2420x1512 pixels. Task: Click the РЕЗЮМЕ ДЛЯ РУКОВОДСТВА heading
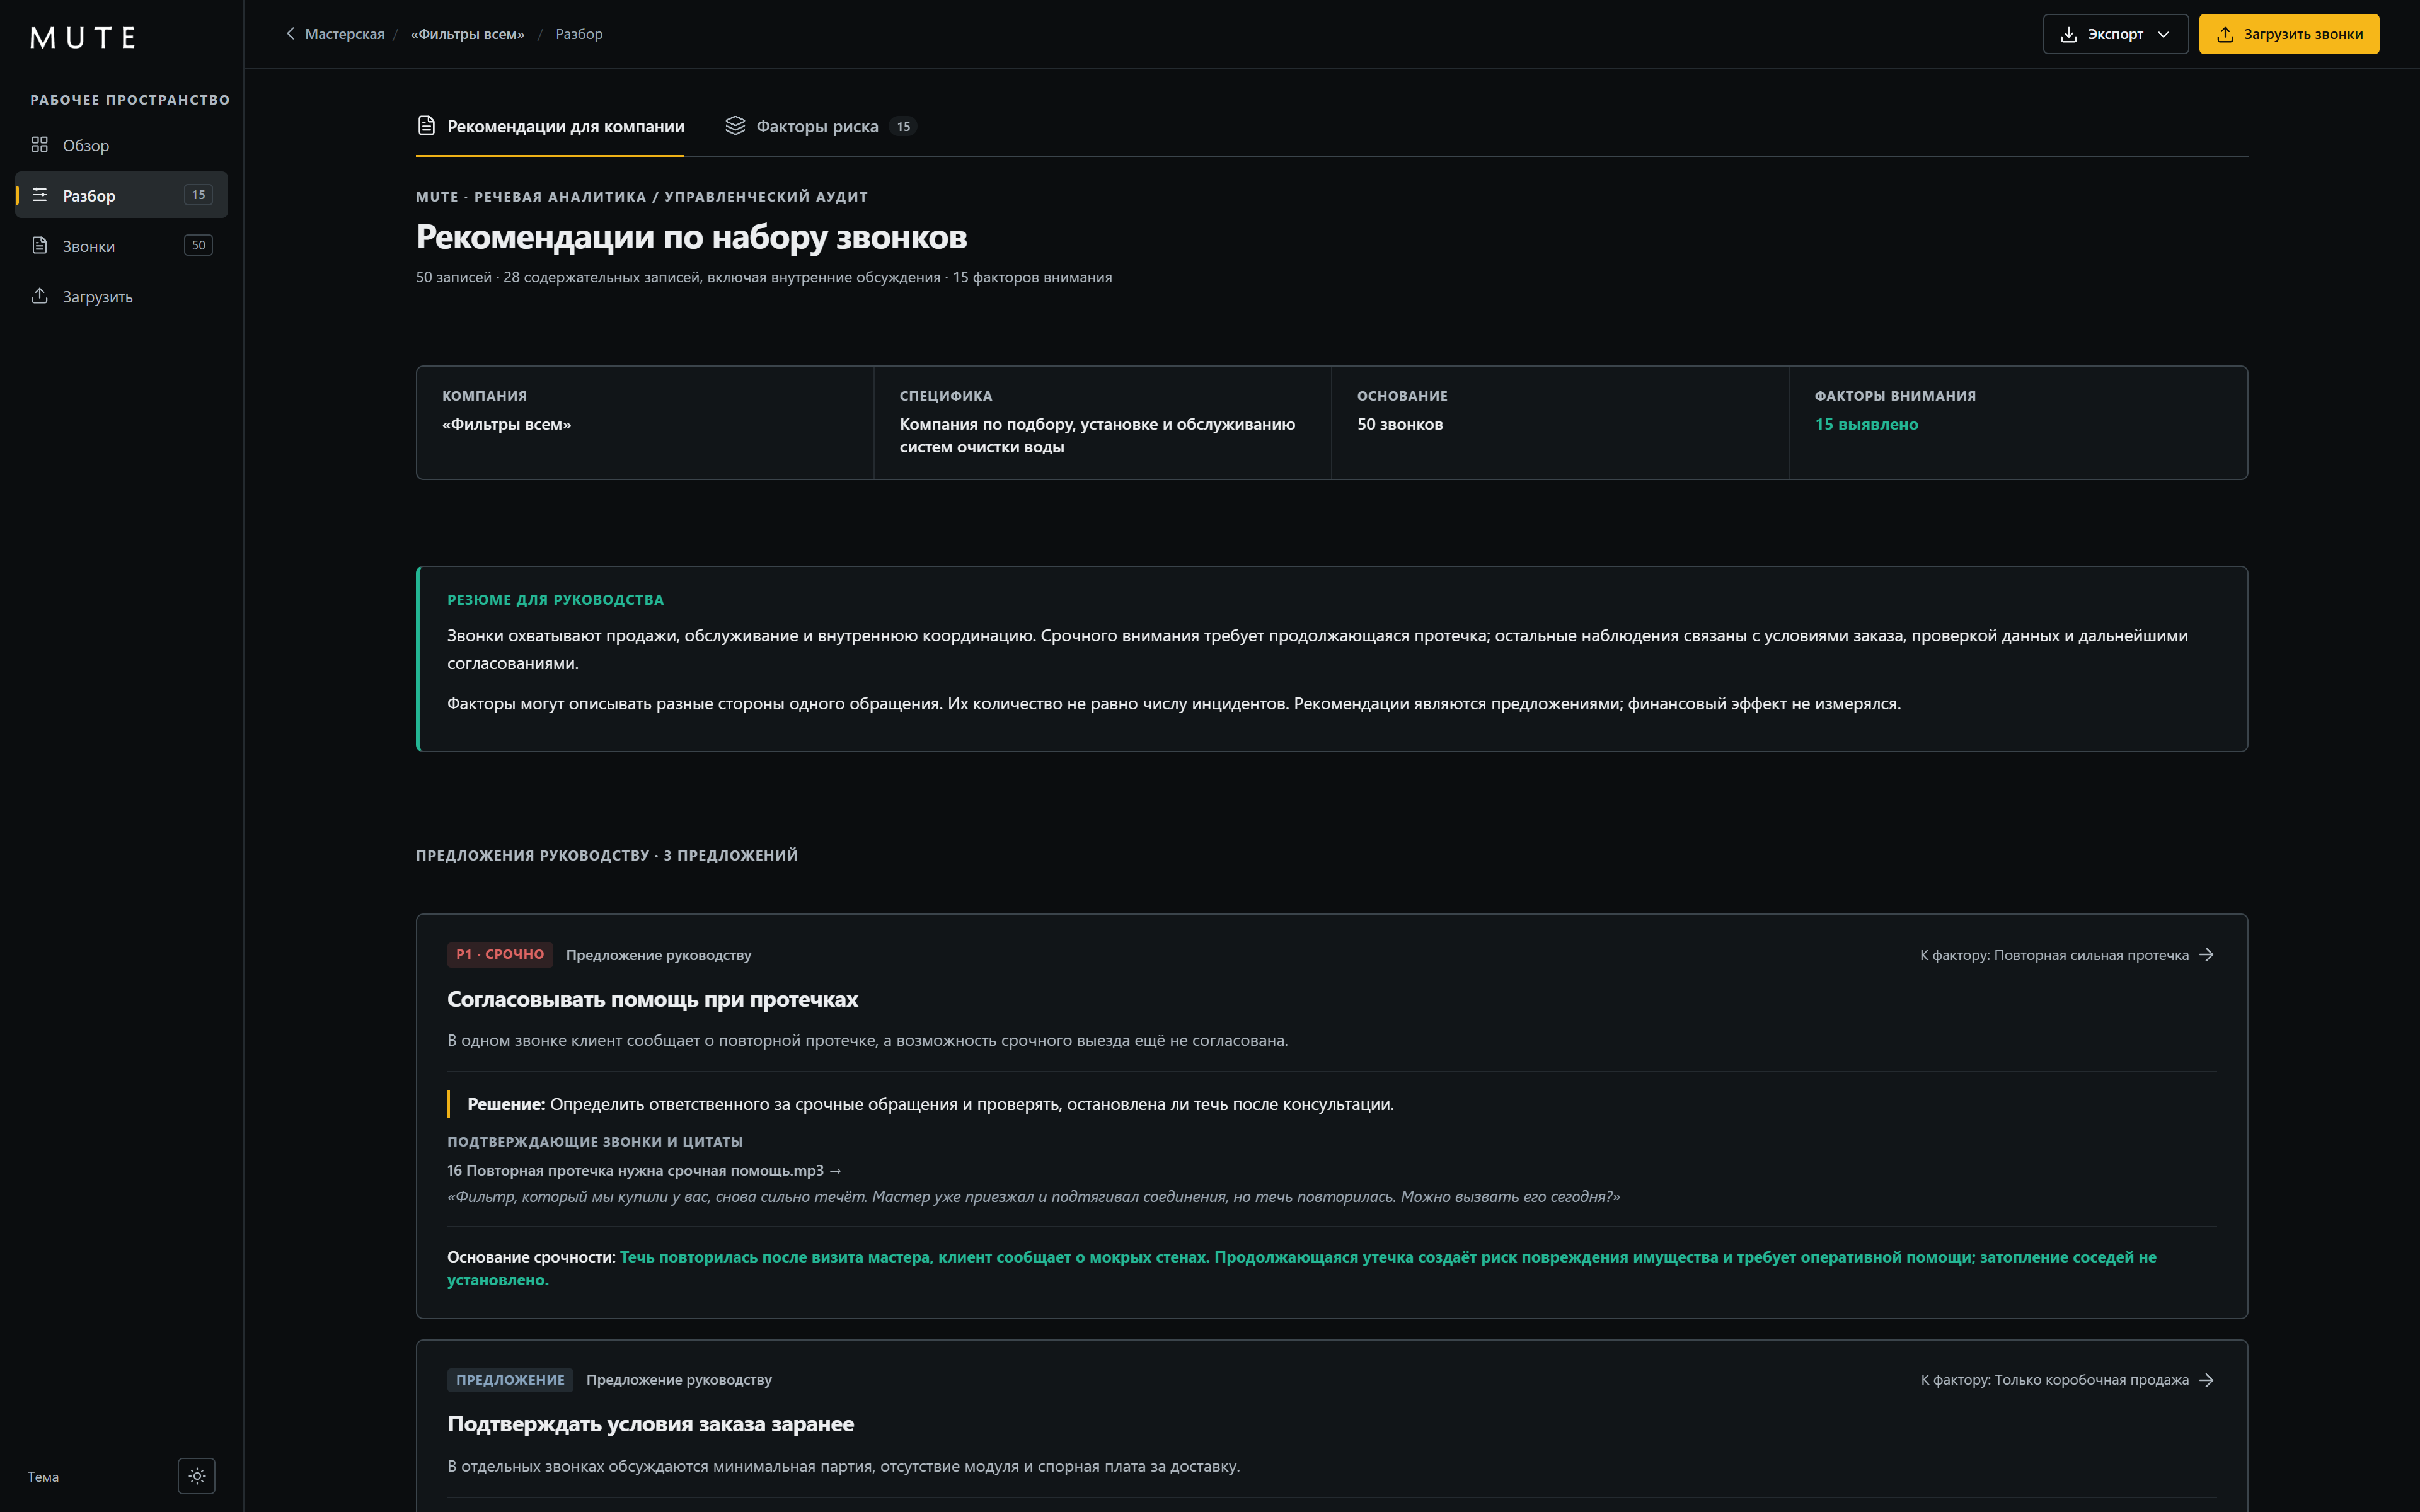click(x=555, y=600)
